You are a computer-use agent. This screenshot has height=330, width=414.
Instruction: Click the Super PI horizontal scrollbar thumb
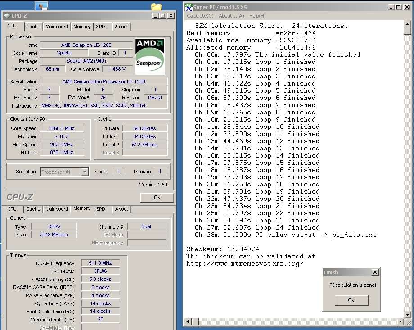[195, 322]
